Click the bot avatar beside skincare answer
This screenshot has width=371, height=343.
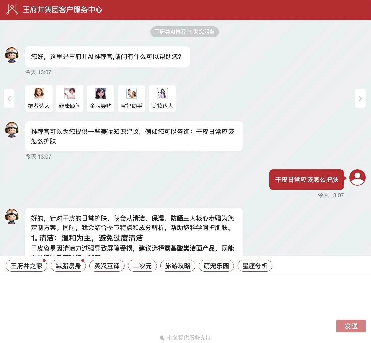(x=12, y=216)
